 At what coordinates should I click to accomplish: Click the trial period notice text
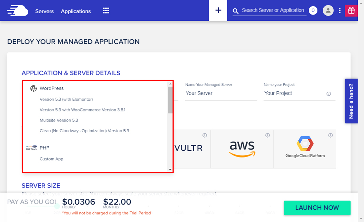click(106, 213)
